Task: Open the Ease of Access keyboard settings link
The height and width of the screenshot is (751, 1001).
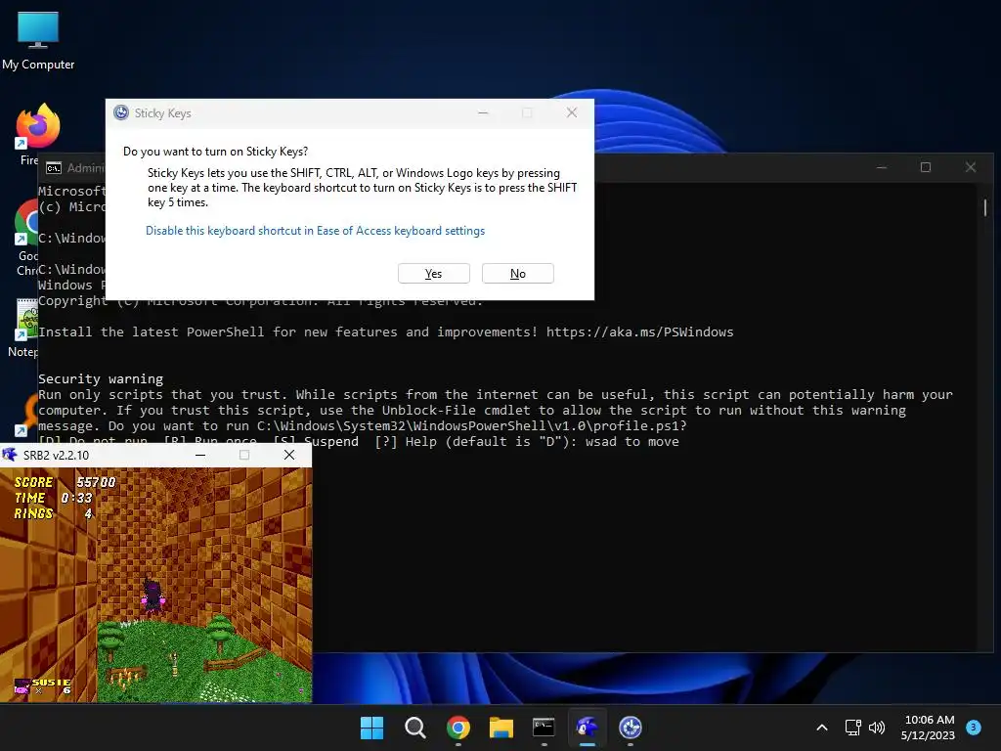Action: coord(316,231)
